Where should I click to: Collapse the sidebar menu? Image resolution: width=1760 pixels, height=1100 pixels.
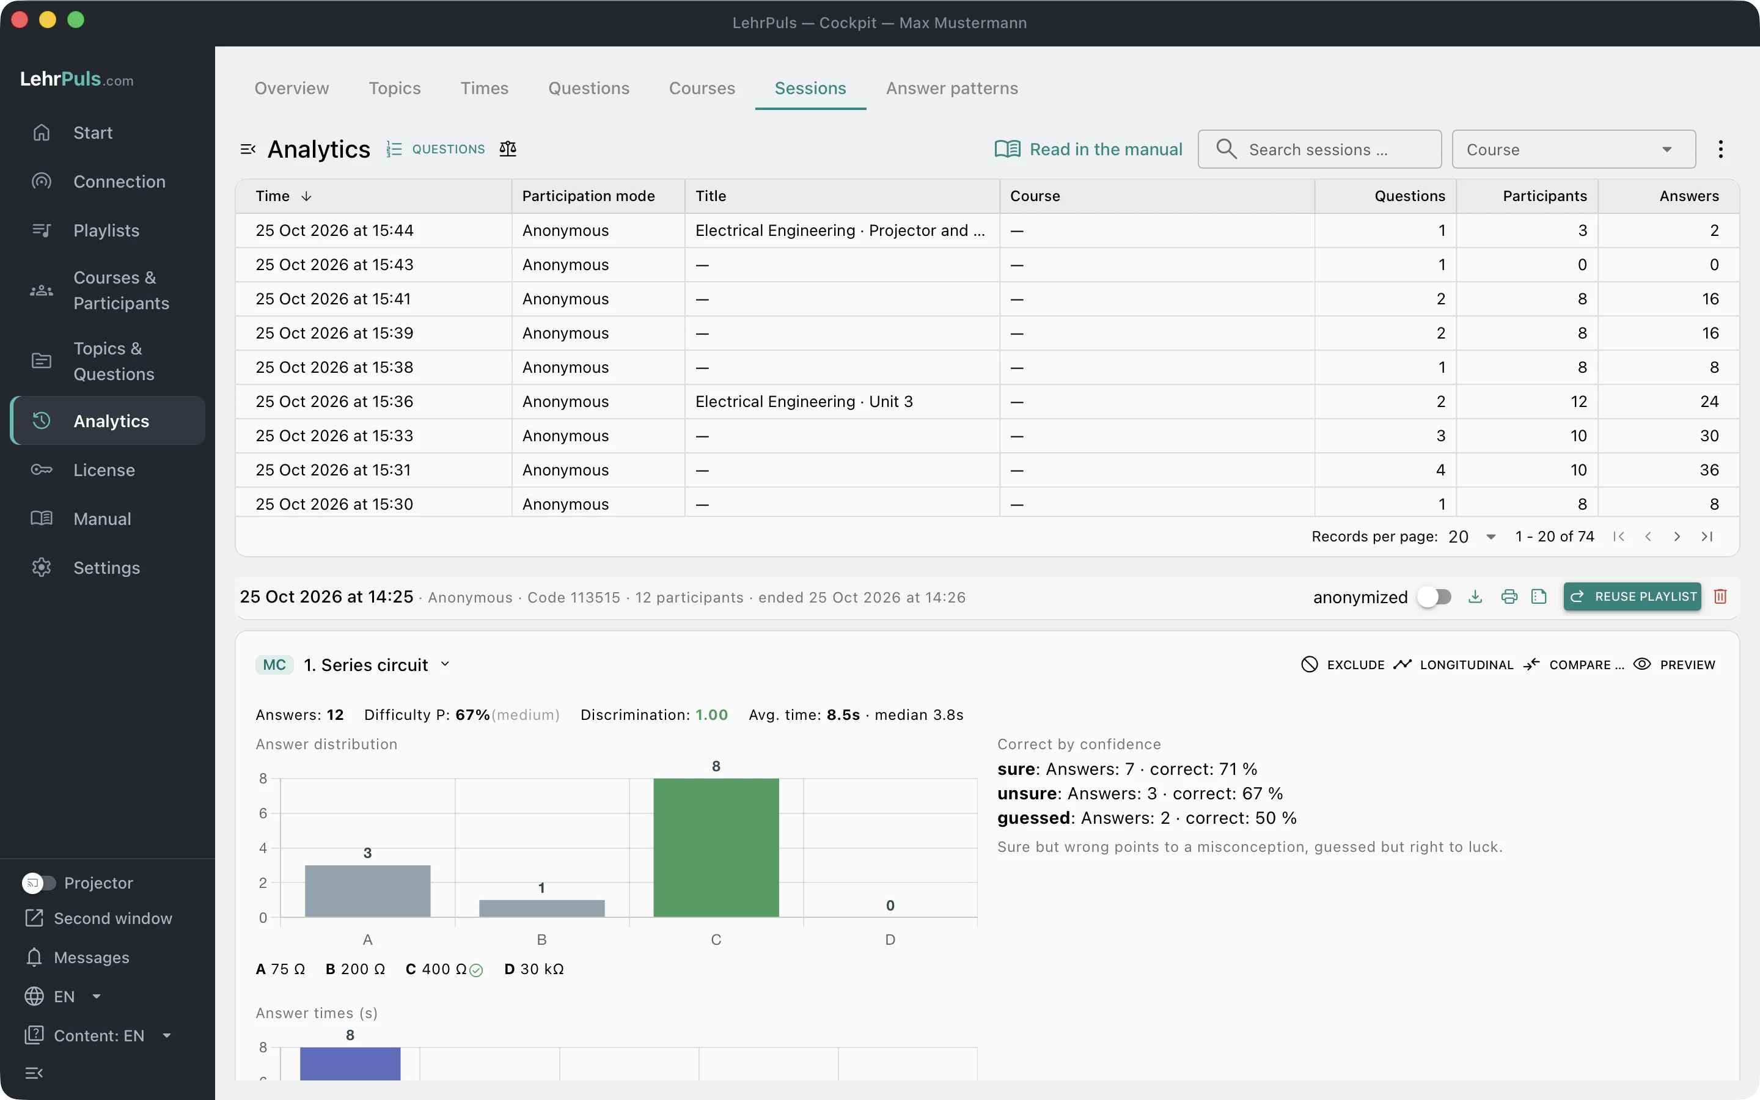(x=34, y=1072)
